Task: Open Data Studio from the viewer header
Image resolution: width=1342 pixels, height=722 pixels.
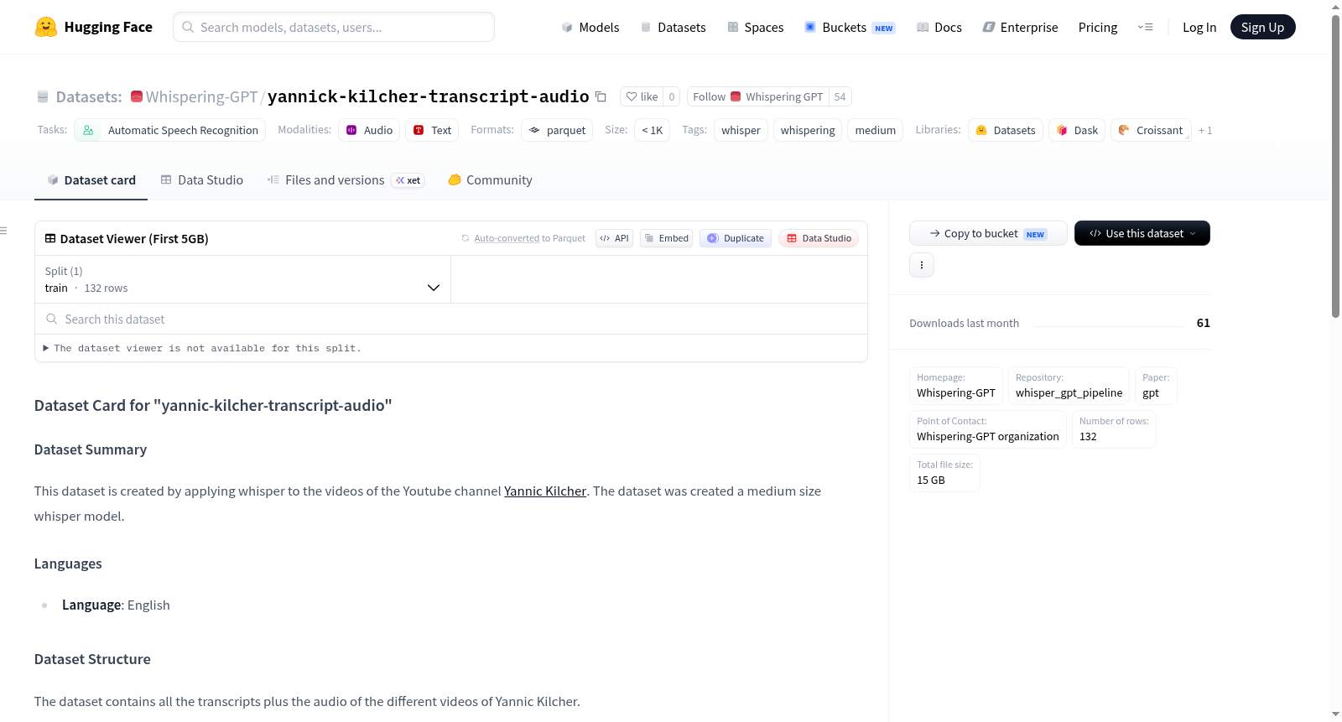Action: click(819, 238)
